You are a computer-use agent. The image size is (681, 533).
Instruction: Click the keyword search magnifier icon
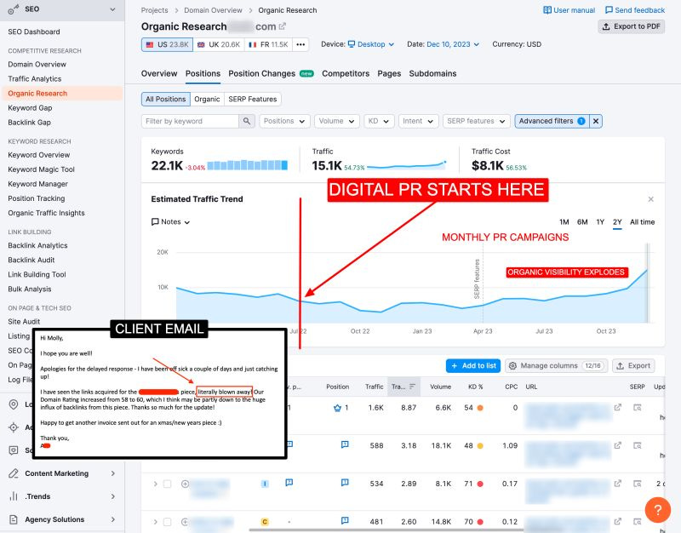tap(246, 121)
